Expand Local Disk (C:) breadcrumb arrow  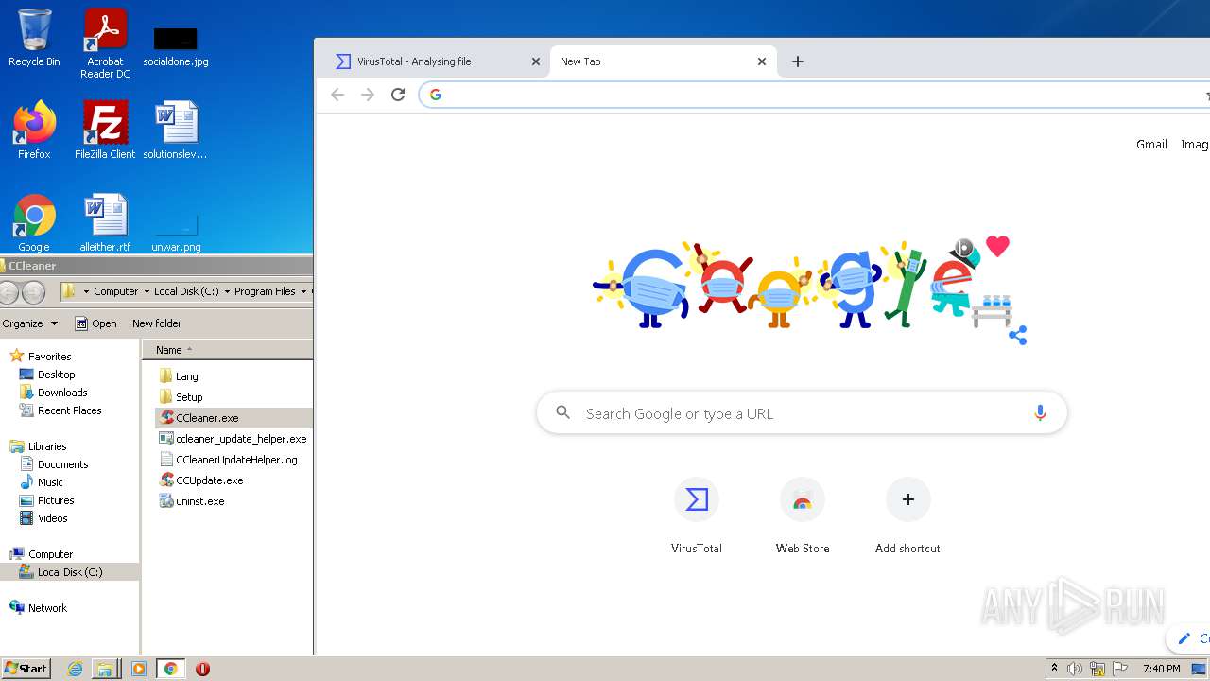pos(227,291)
